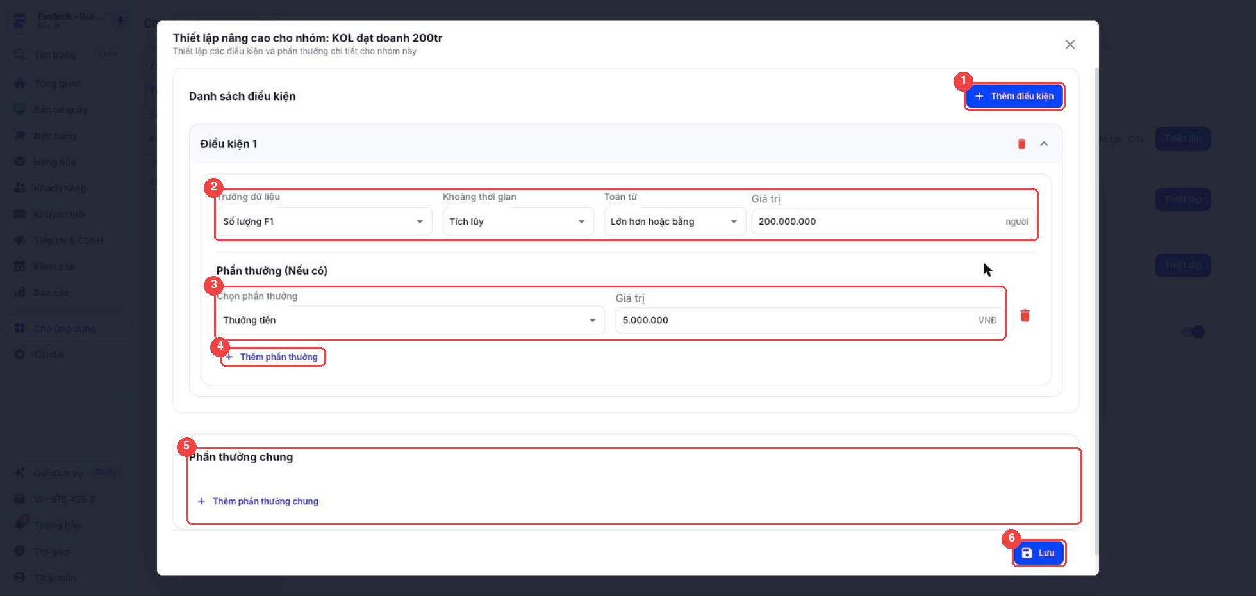This screenshot has height=596, width=1256.
Task: Click the Gói dịch vụ sidebar icon
Action: click(20, 472)
